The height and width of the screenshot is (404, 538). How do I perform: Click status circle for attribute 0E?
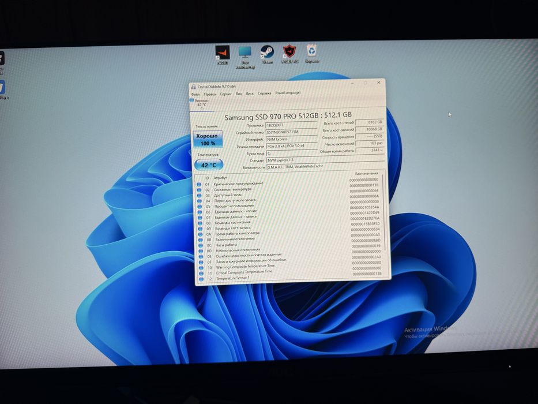click(x=201, y=257)
